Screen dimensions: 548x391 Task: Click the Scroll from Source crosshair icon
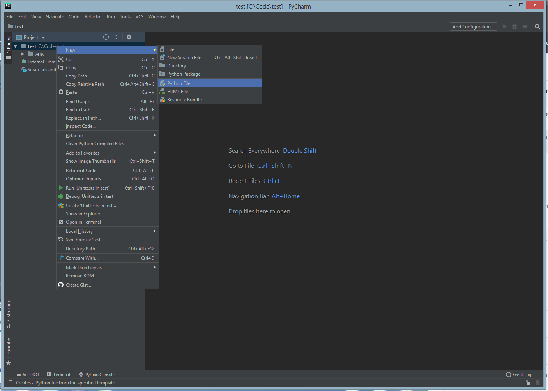[106, 37]
